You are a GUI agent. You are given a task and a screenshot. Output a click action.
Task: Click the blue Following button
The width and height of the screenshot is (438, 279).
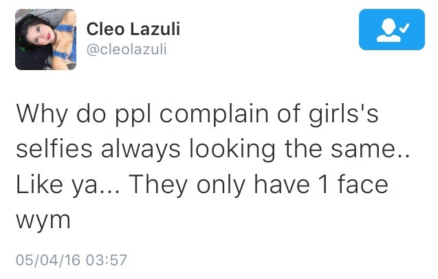(x=387, y=29)
